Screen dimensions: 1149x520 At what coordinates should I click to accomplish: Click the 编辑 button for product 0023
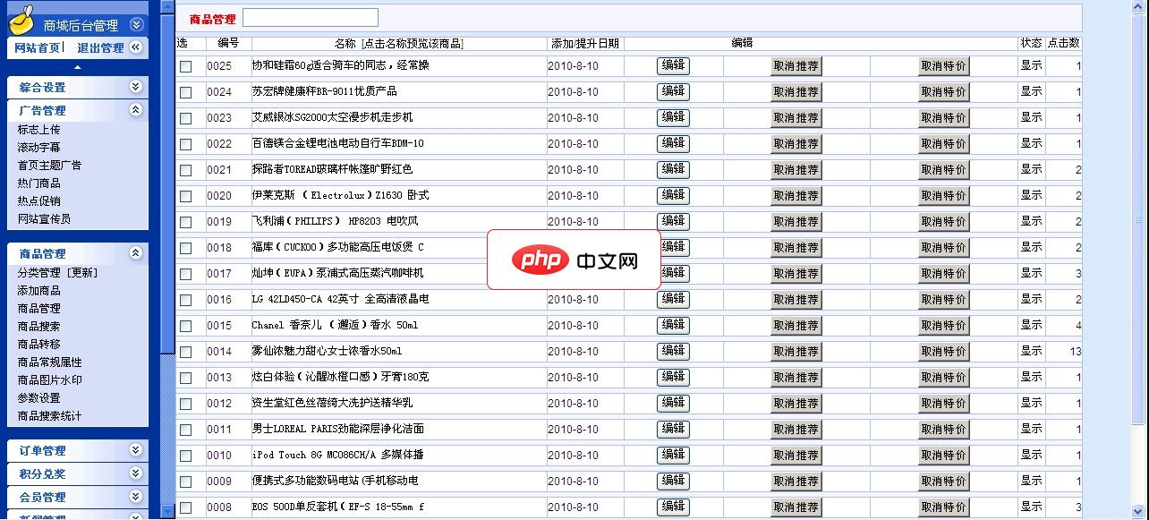[x=672, y=117]
